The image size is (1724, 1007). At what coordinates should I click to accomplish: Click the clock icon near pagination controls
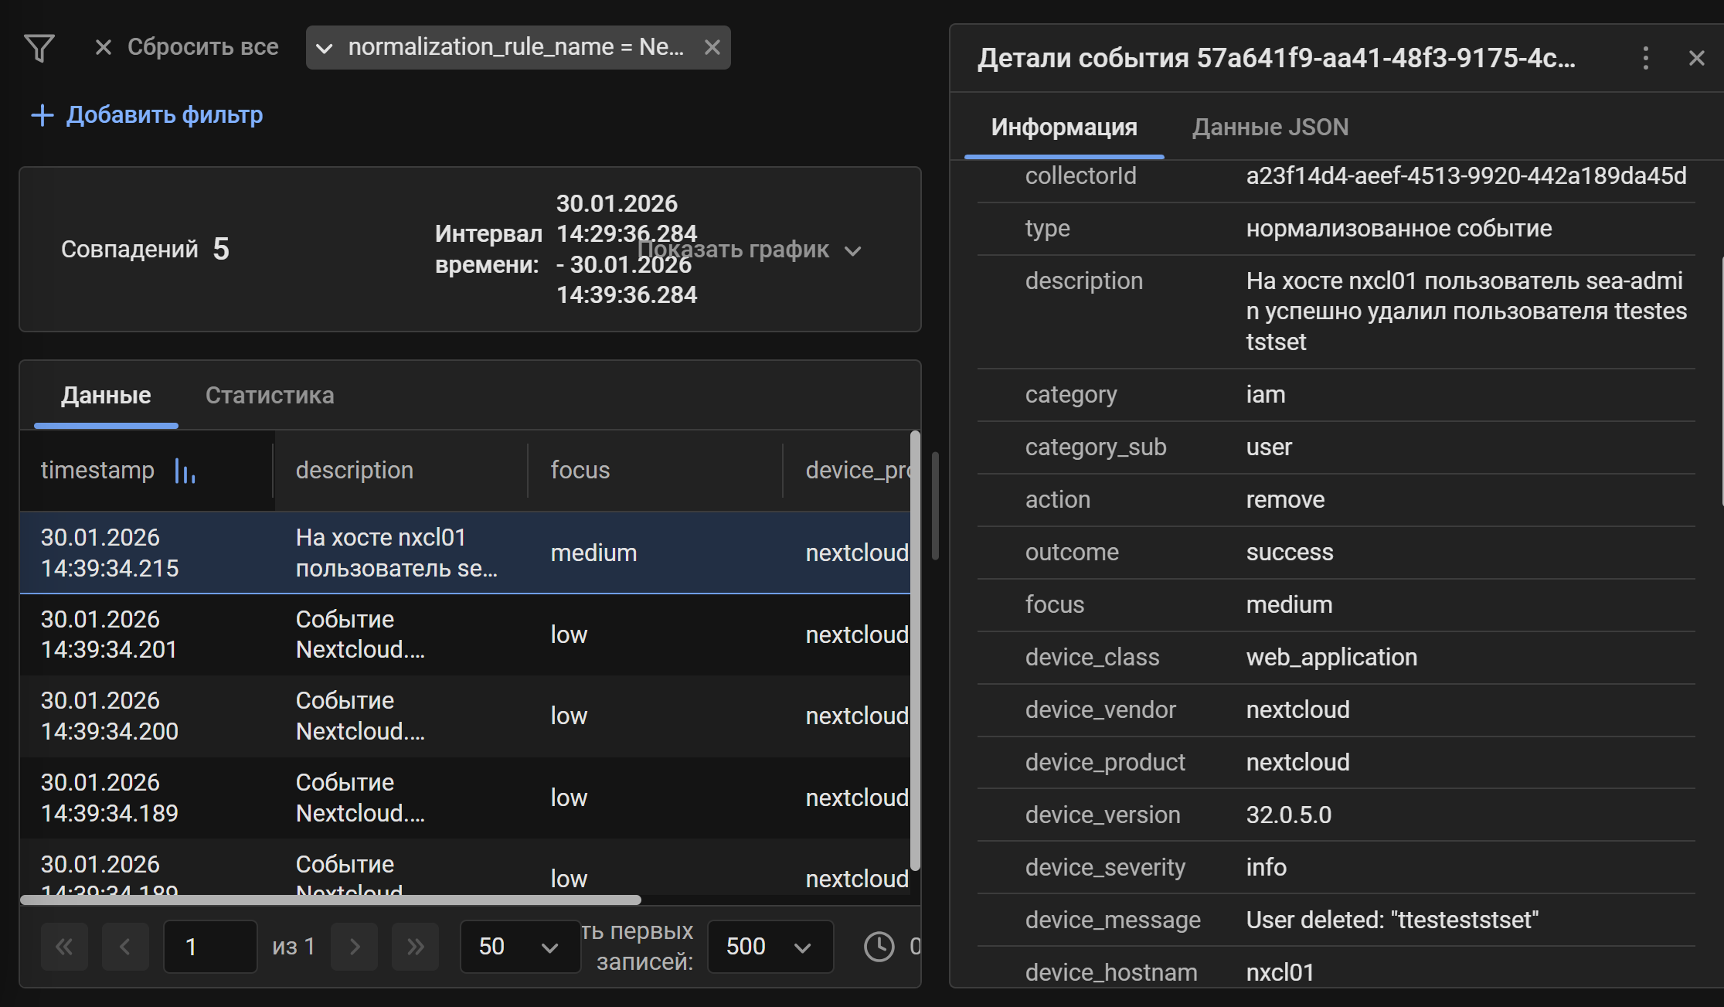878,946
